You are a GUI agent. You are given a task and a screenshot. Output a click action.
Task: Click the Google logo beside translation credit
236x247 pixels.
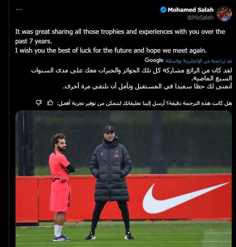click(x=154, y=60)
